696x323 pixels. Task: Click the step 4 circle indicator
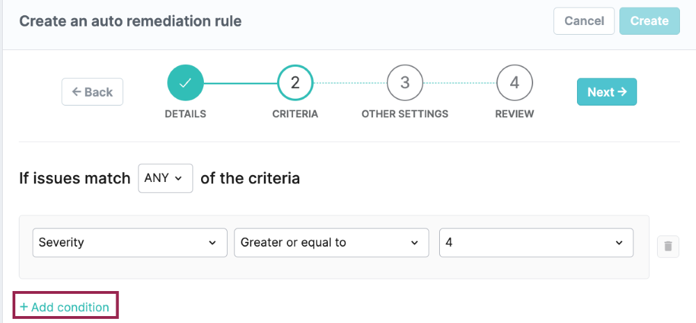tap(514, 83)
